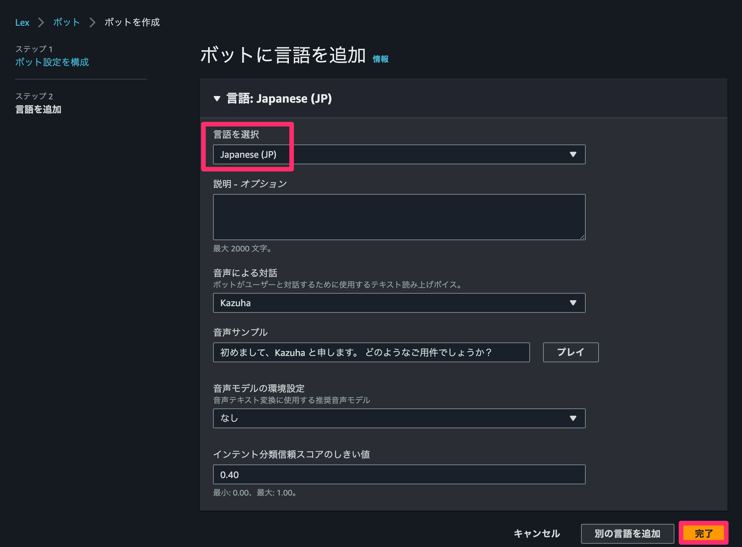Click the disclosure triangle beside 言語 heading

(217, 98)
